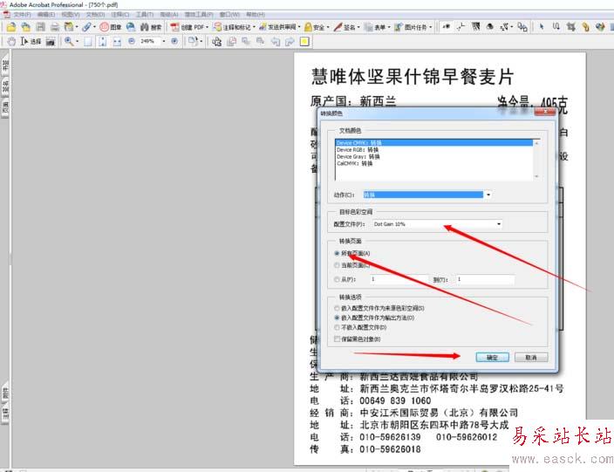The height and width of the screenshot is (472, 614).
Task: Click 注释和标记 toolbar button
Action: coord(232,27)
